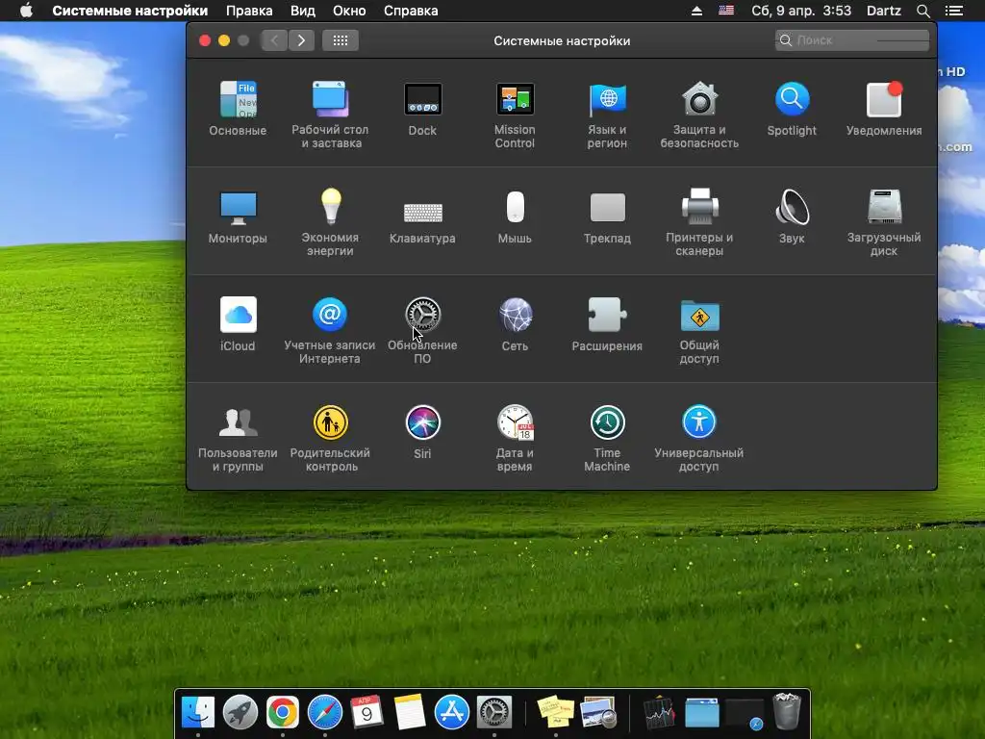Open Пользователи и группы settings
The image size is (985, 739).
click(x=238, y=439)
